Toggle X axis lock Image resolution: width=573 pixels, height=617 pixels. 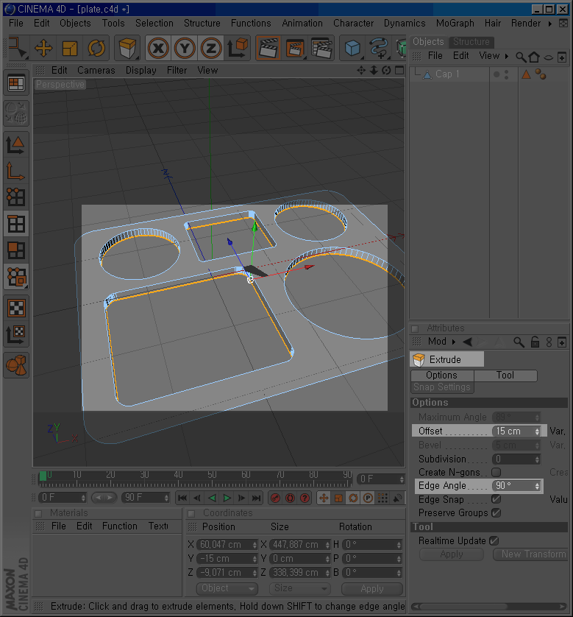coord(158,49)
